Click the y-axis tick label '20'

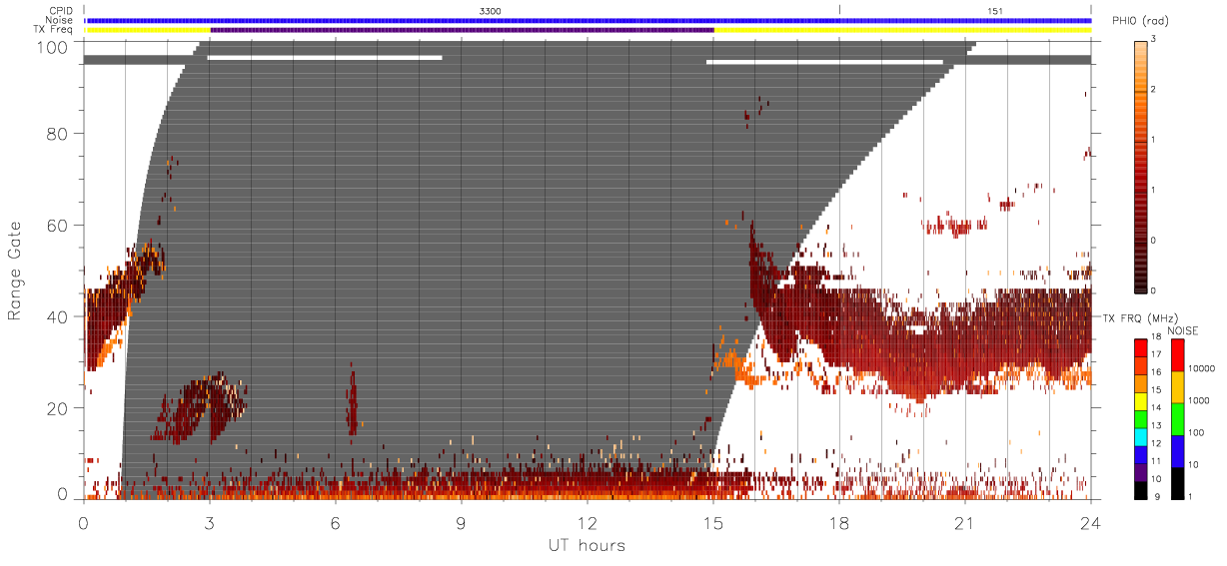[x=58, y=408]
